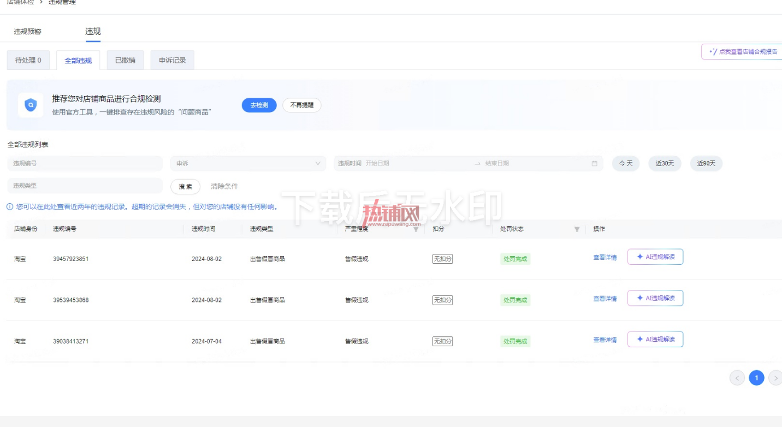Viewport: 782px width, 427px height.
Task: Expand the 申诉 dropdown filter
Action: [248, 163]
